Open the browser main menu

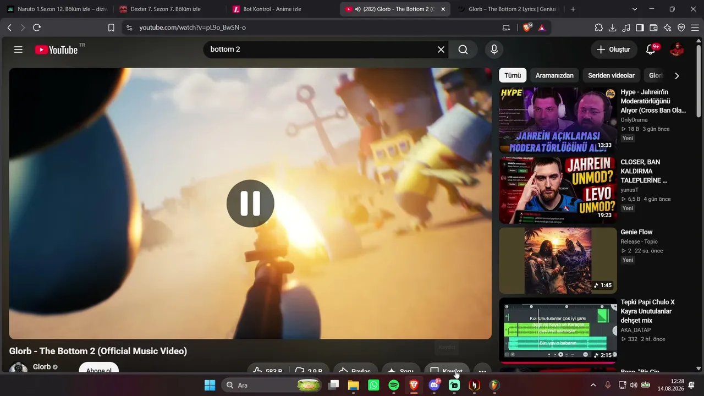click(695, 28)
